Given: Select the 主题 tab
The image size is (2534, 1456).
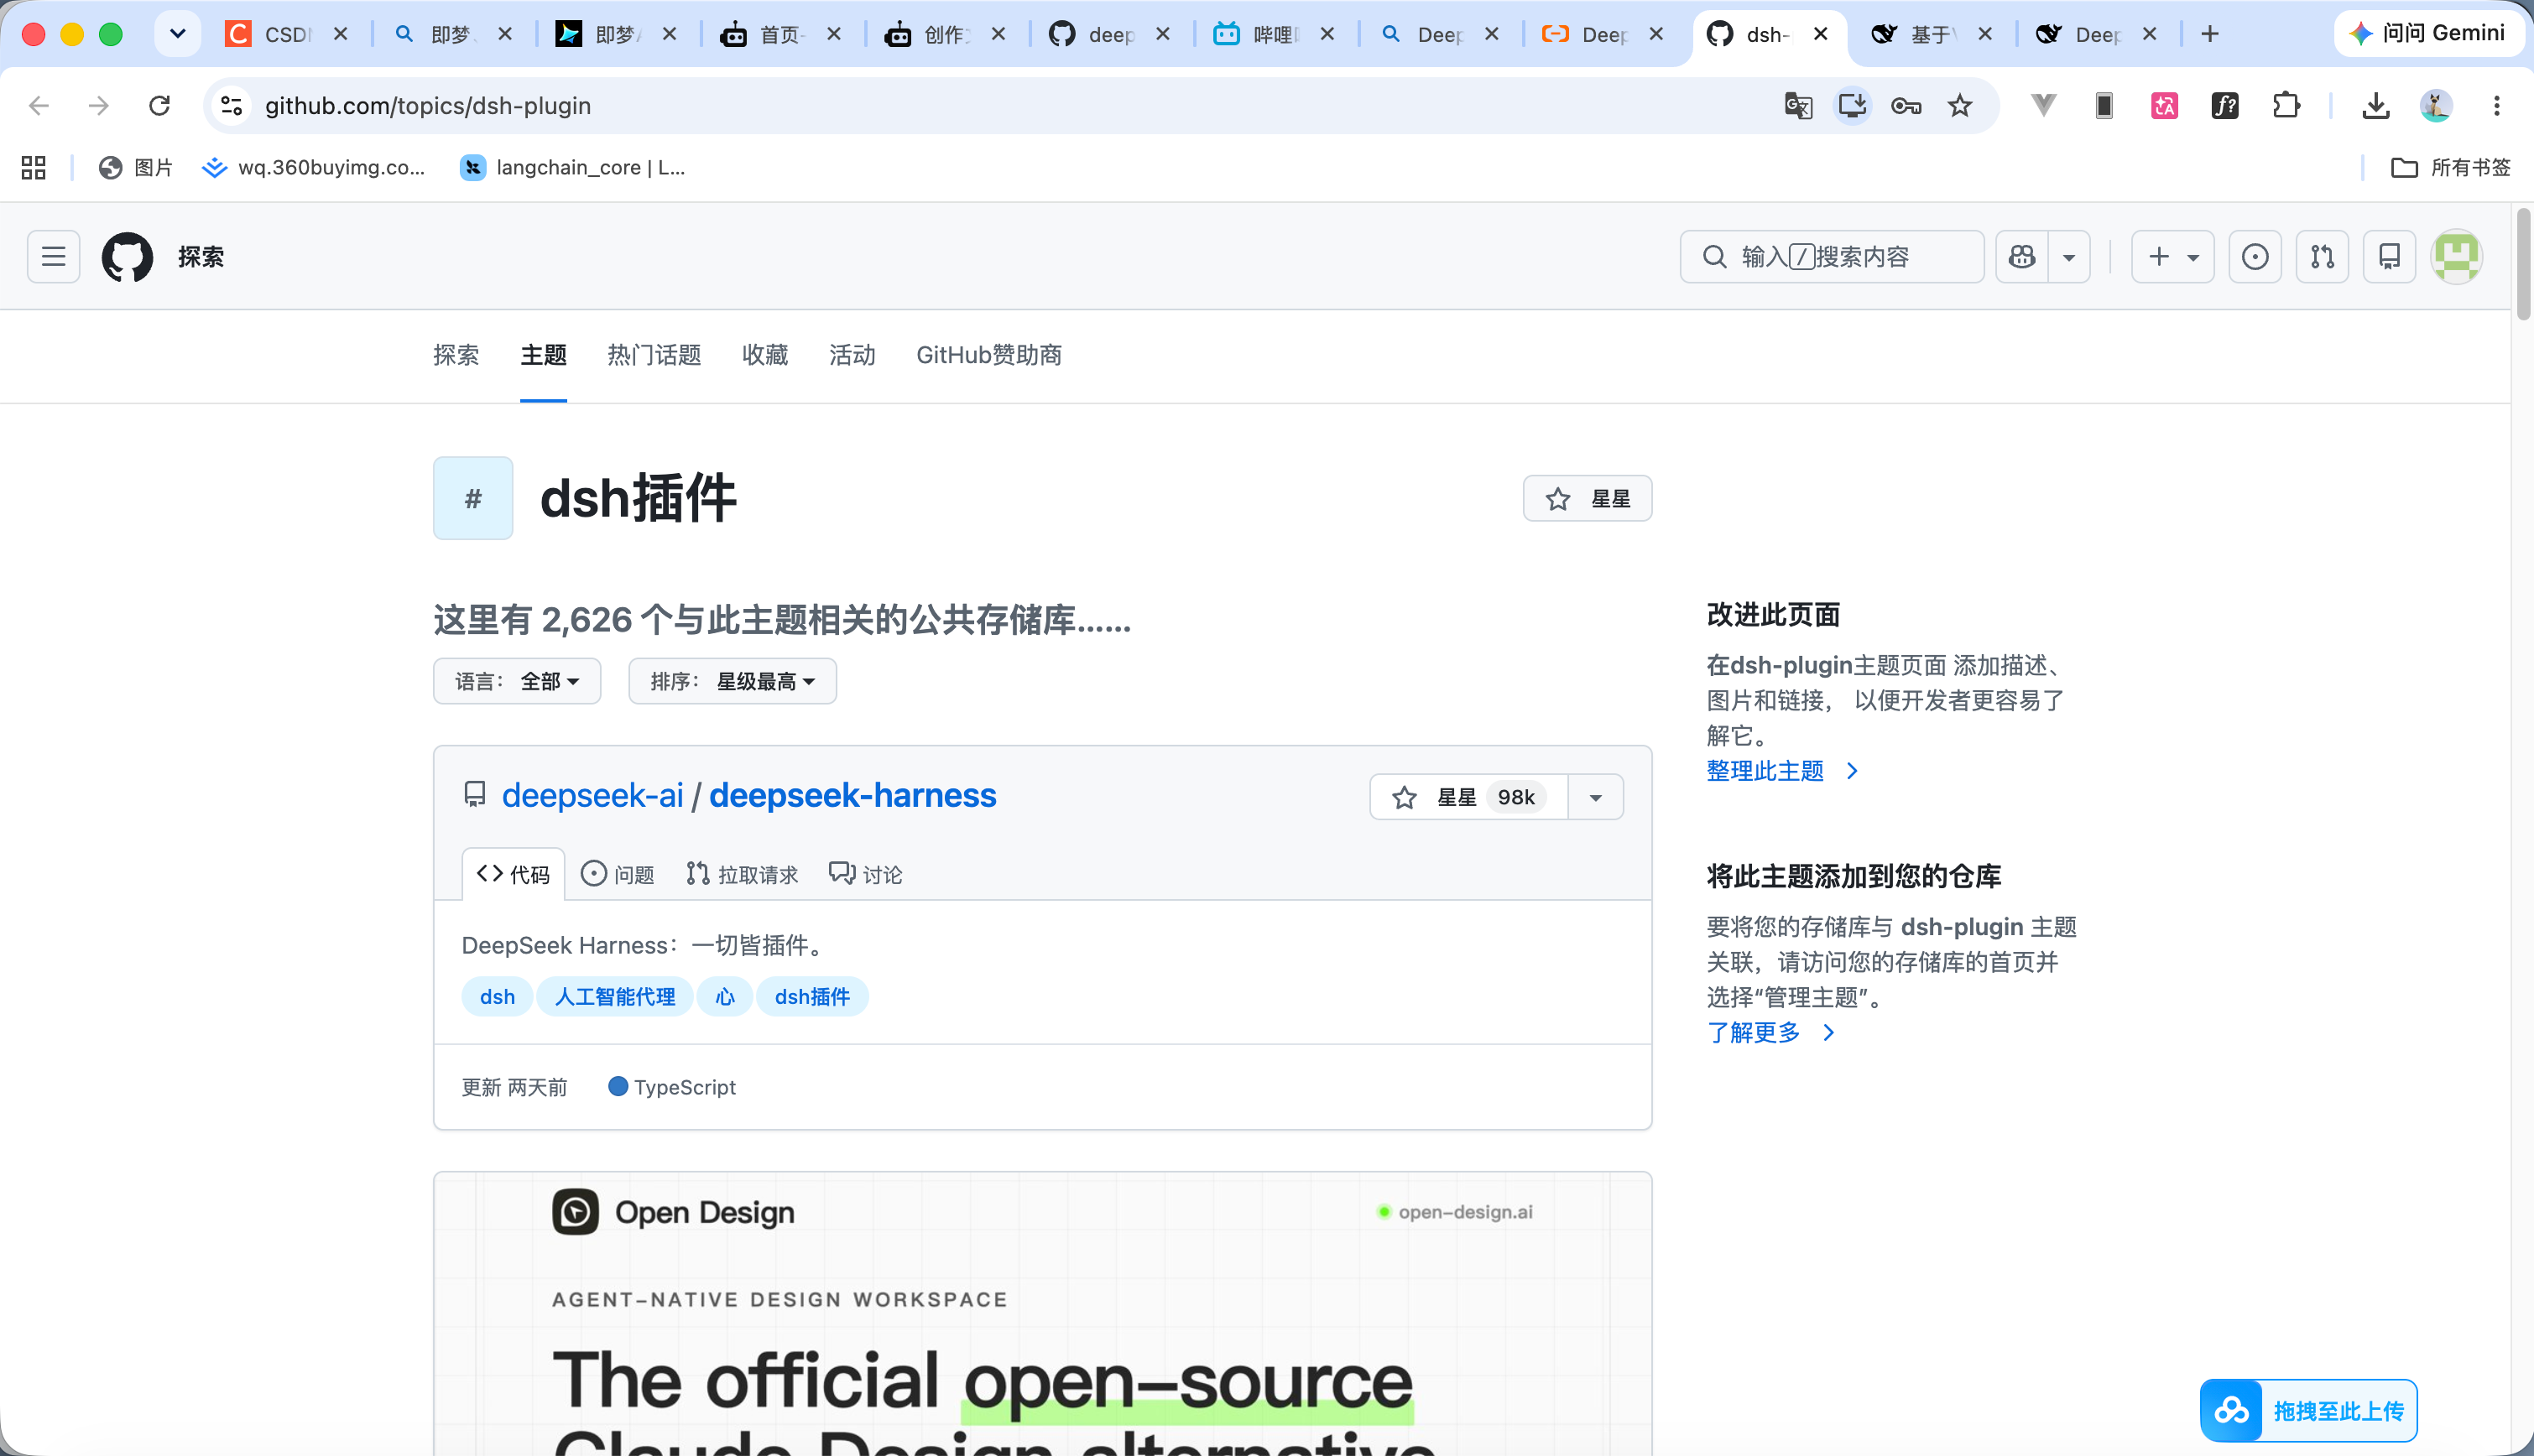Looking at the screenshot, I should coord(543,355).
